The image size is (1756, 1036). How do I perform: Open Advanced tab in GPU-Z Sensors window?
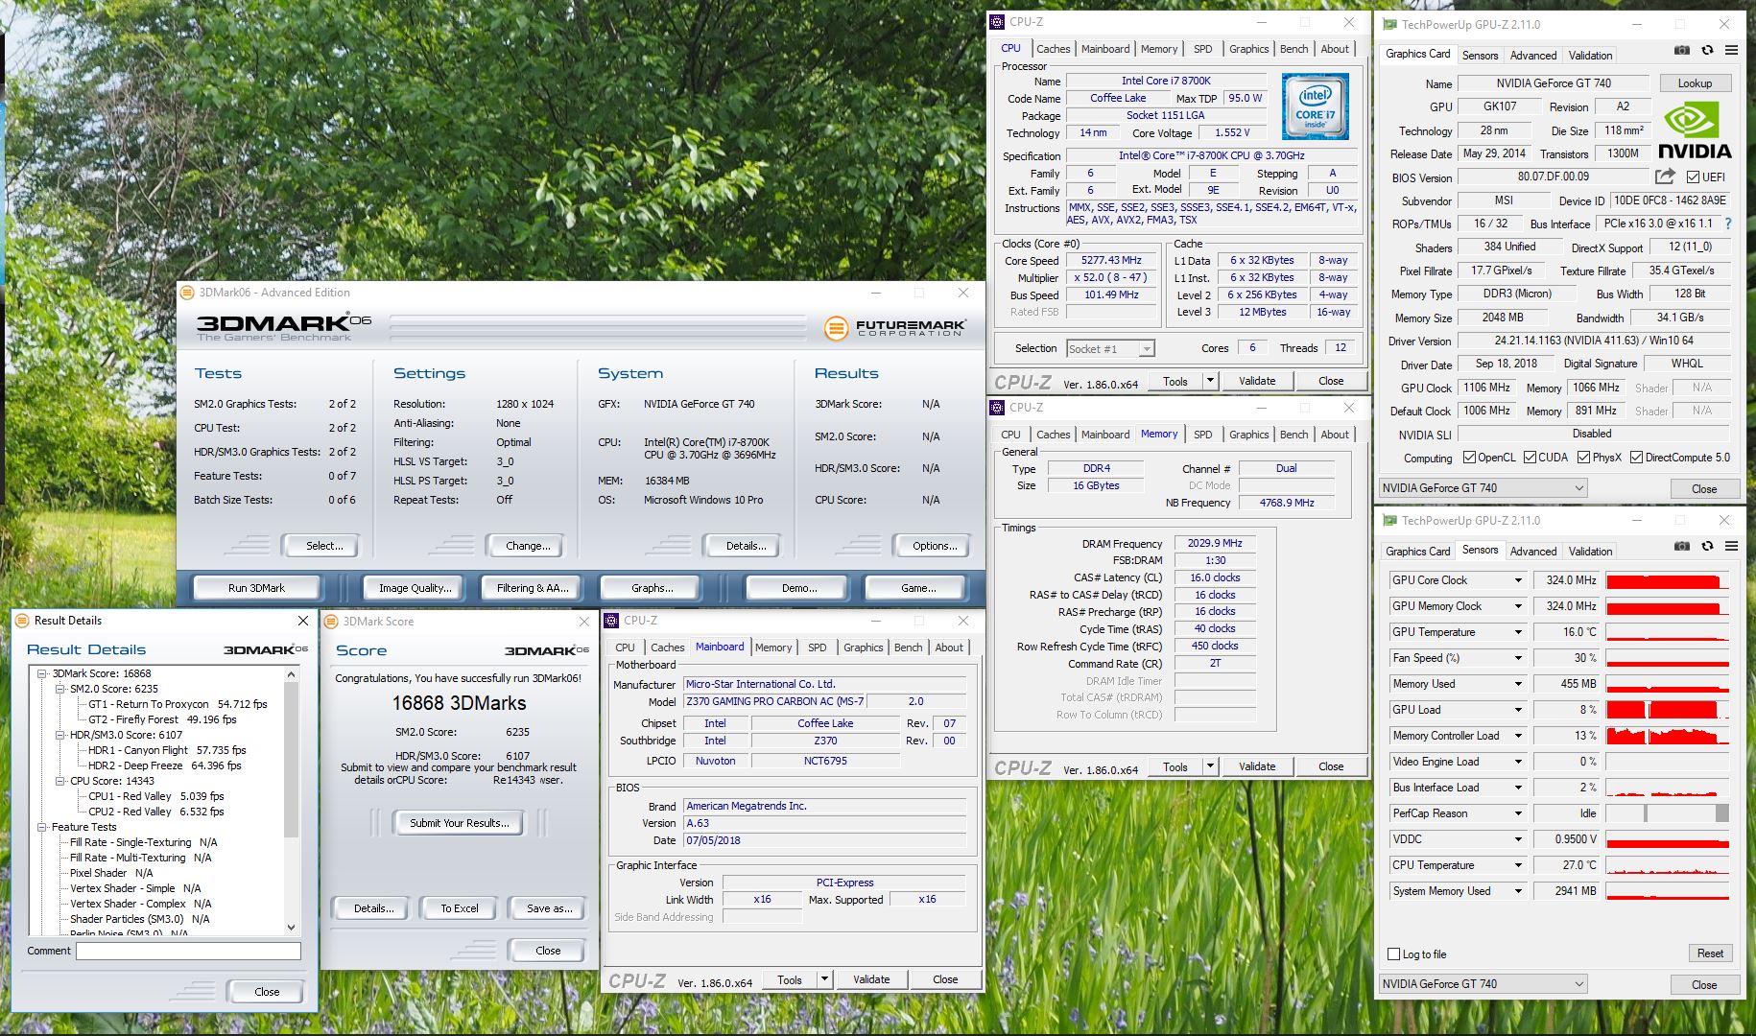click(1533, 552)
